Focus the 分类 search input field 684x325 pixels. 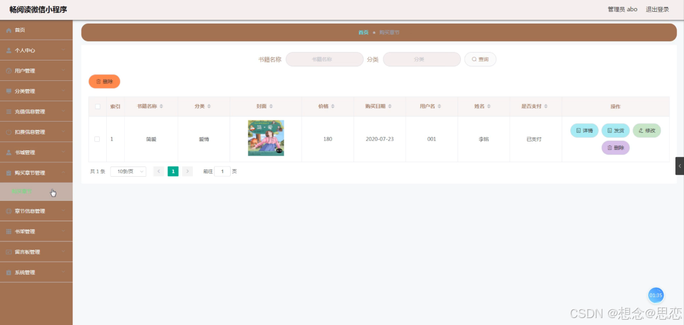coord(422,59)
